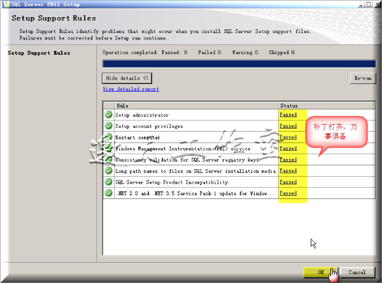Select the Setup administrator rule text
This screenshot has height=283, width=382.
coord(142,115)
